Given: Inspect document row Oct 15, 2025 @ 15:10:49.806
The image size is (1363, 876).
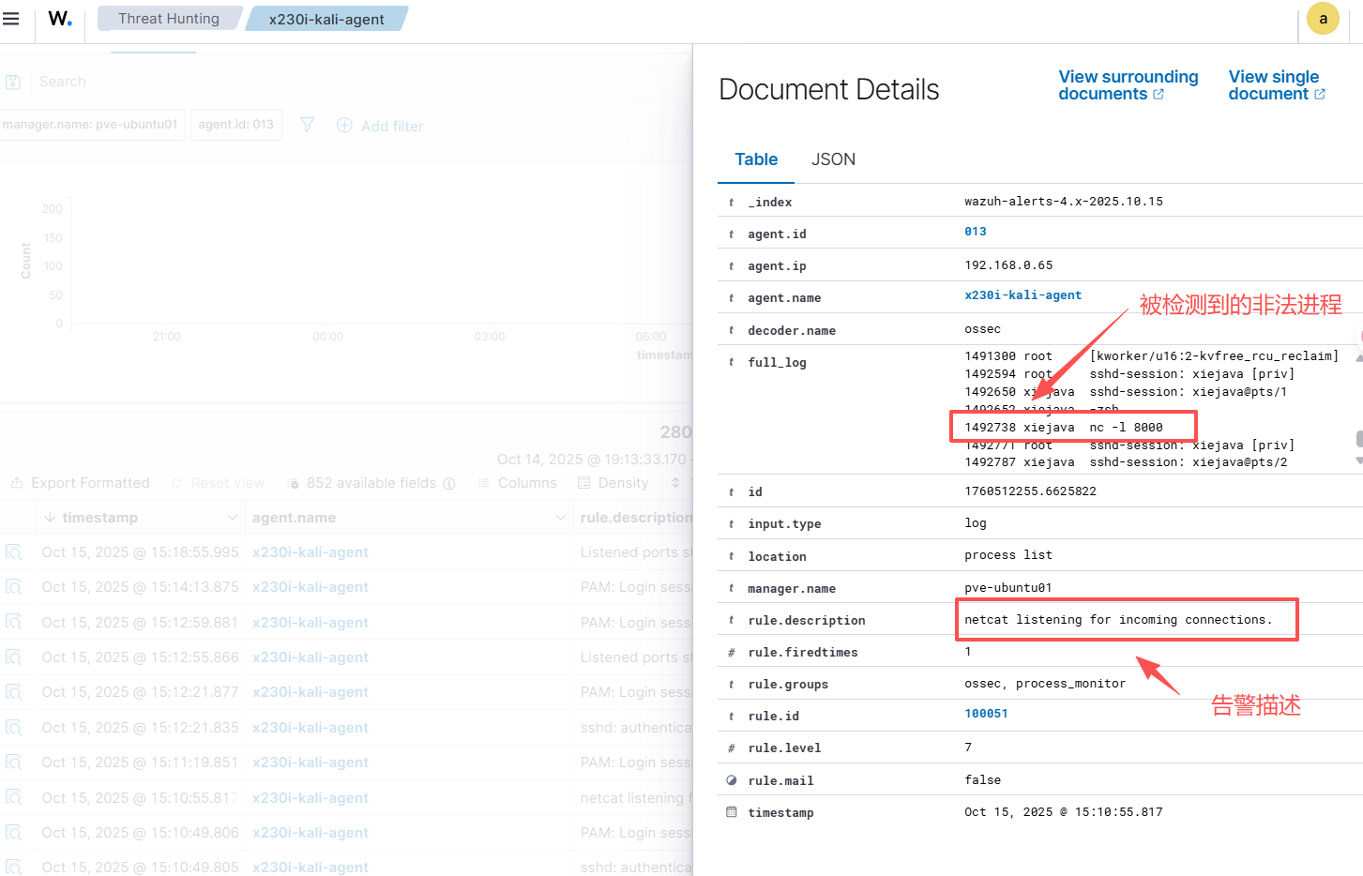Looking at the screenshot, I should pos(13,833).
